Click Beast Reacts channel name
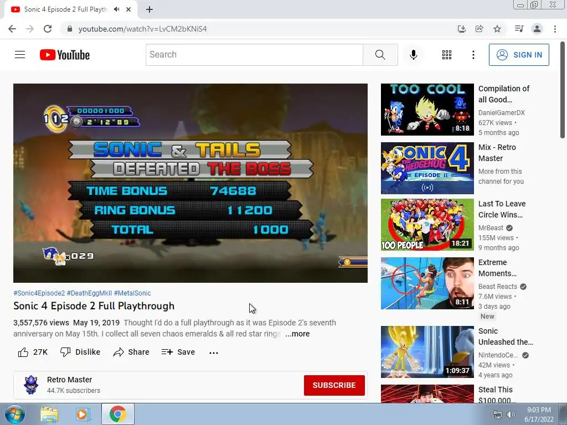The height and width of the screenshot is (425, 567). coord(498,286)
